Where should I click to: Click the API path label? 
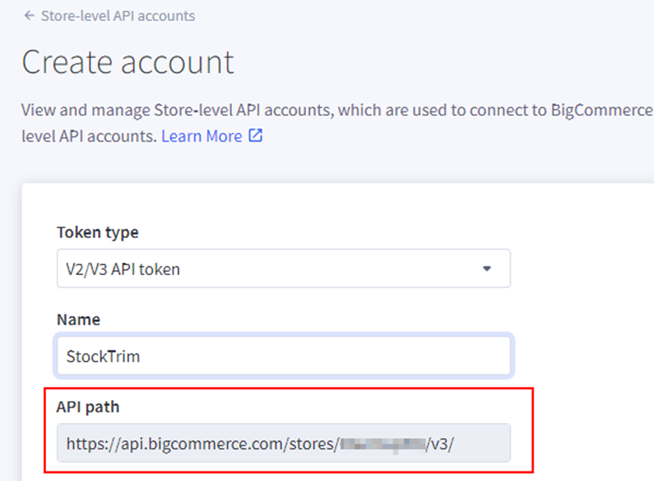point(87,406)
